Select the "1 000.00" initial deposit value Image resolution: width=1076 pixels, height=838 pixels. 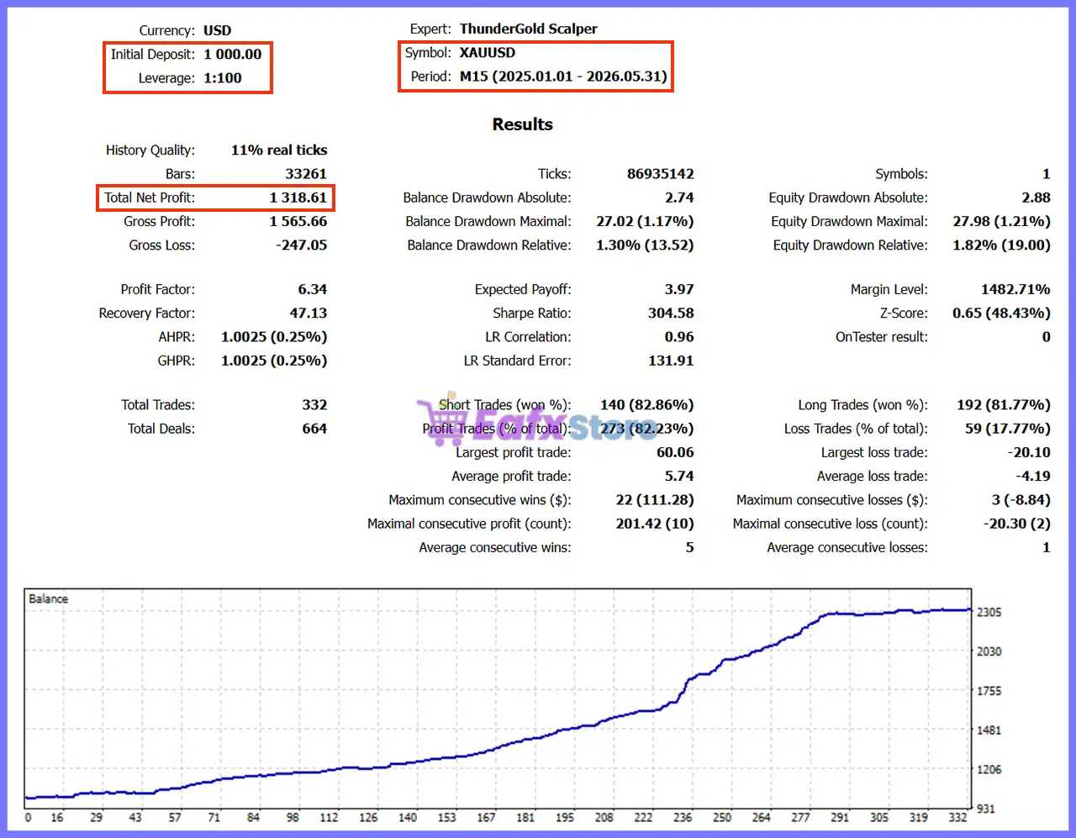coord(233,54)
